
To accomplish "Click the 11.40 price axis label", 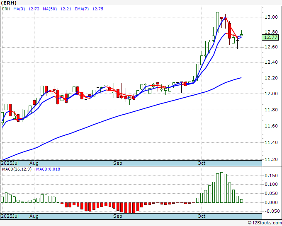I will 271,143.
